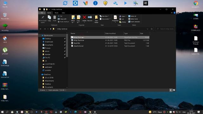Click the navigation pane scrollbar
This screenshot has width=203, height=114.
67,45
